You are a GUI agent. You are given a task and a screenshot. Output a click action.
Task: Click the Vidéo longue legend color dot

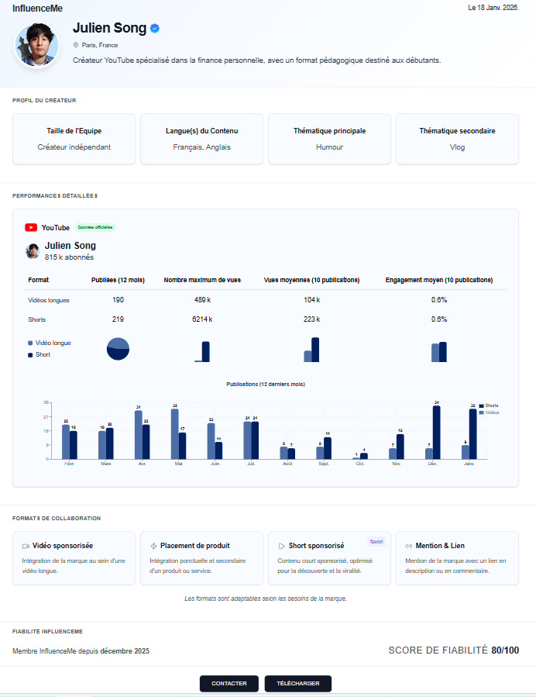pyautogui.click(x=30, y=343)
